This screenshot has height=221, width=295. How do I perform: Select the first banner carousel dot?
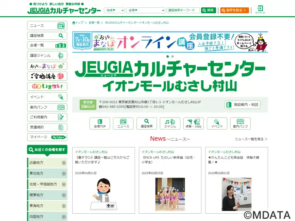click(x=168, y=56)
